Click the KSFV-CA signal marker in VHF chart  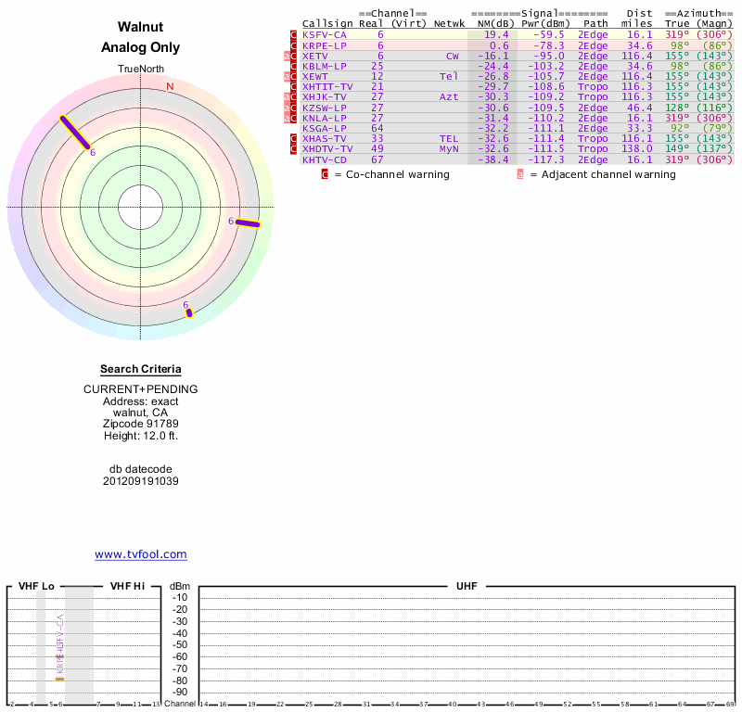point(60,657)
